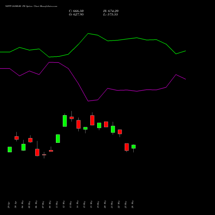The image size is (215, 215).
Task: Click the open value O: 627.95
Action: coord(76,15)
